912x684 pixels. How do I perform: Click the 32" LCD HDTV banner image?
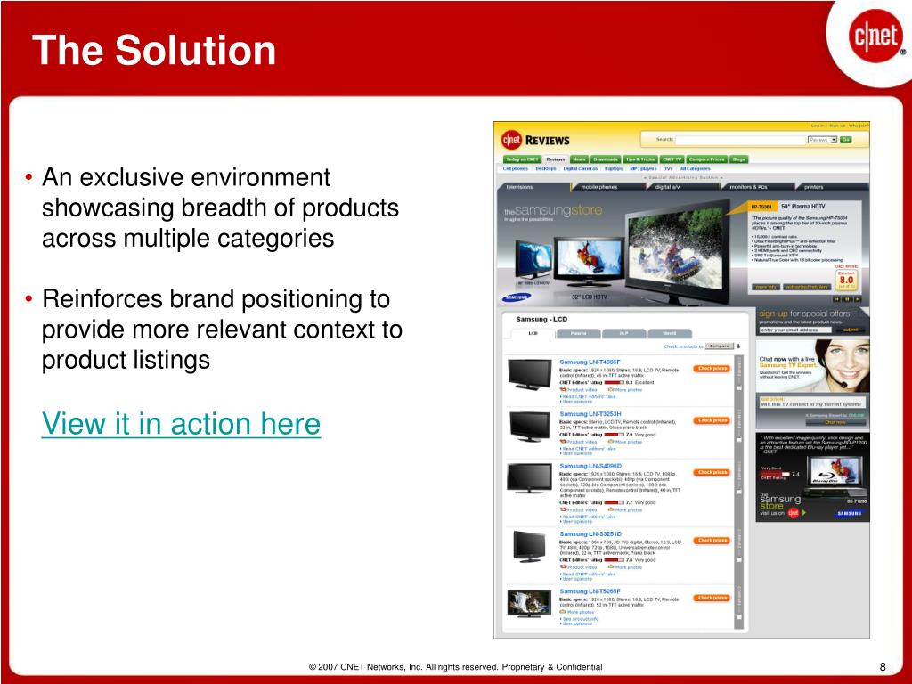[x=589, y=262]
